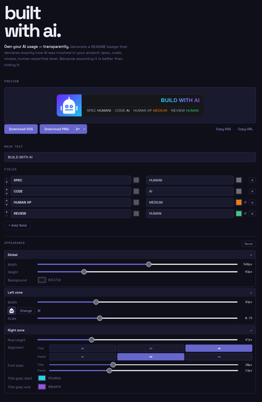Reset appearance settings

click(x=248, y=244)
